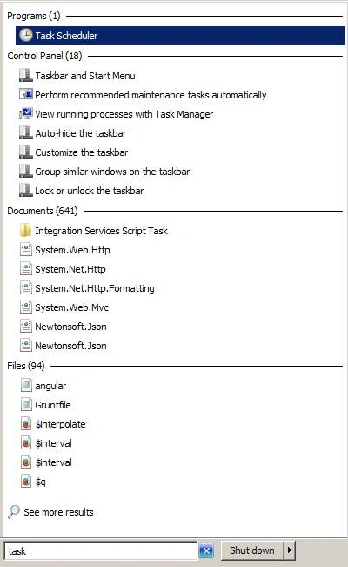Open the Control Panel (18) results group
This screenshot has width=348, height=567.
point(44,56)
